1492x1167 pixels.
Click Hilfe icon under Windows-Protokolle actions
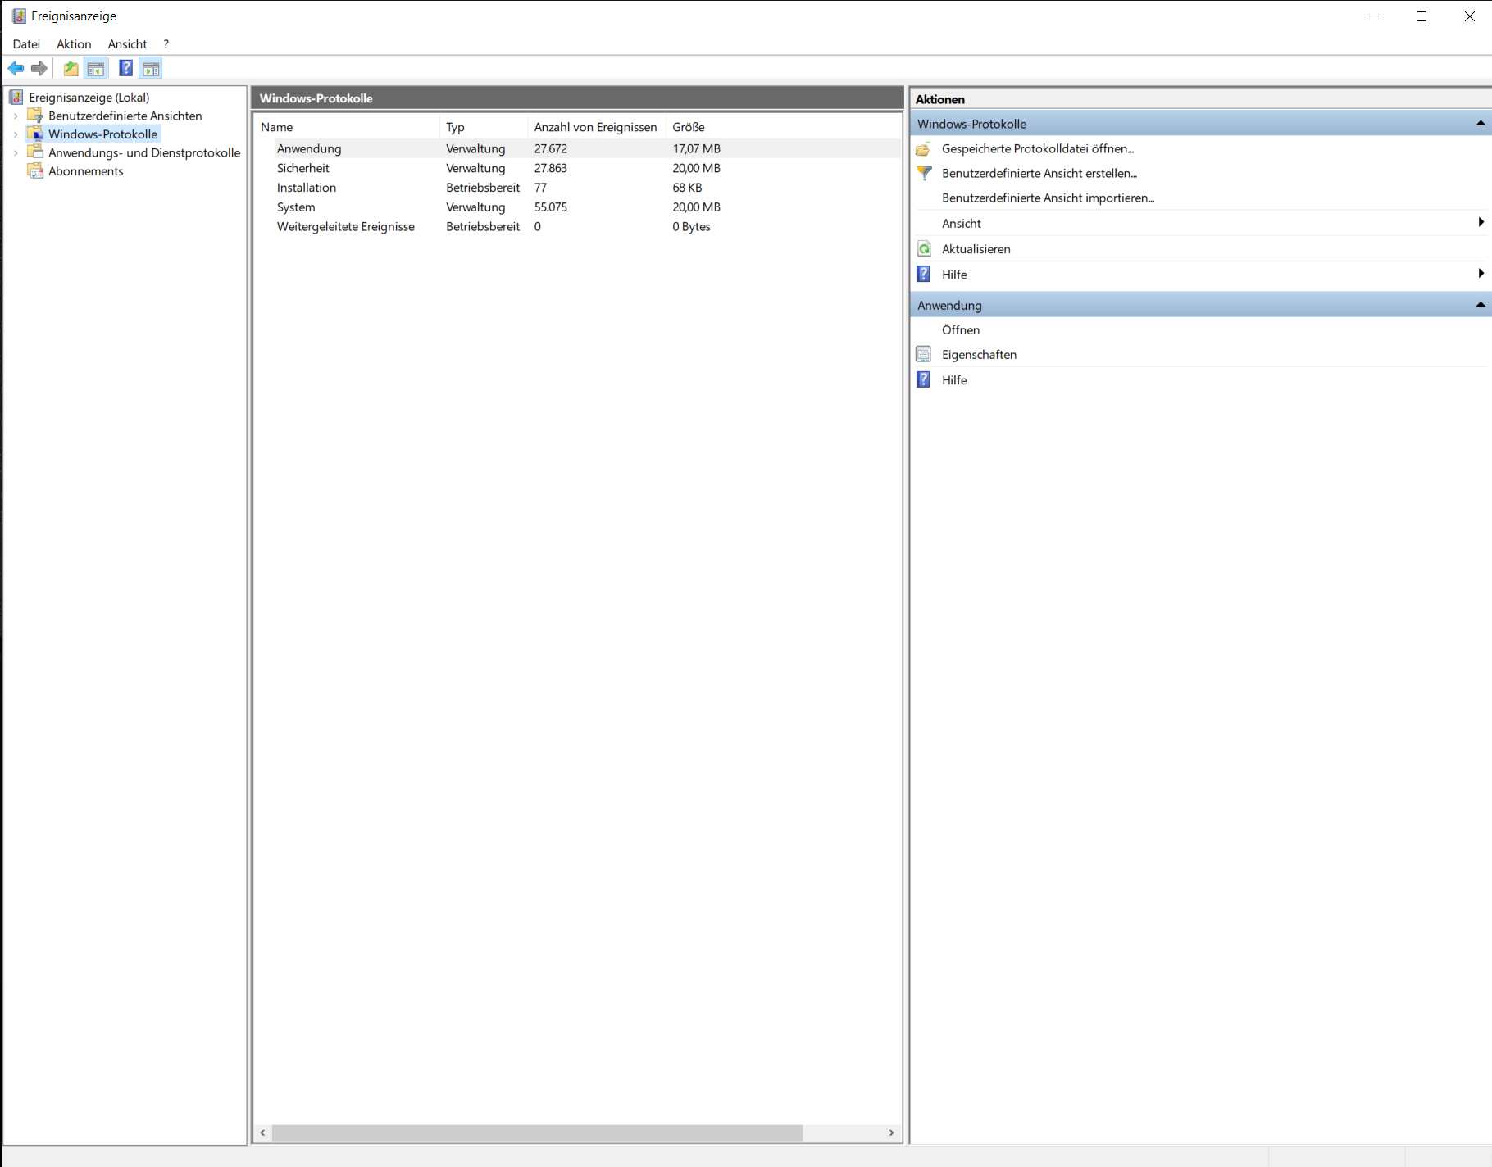point(923,275)
